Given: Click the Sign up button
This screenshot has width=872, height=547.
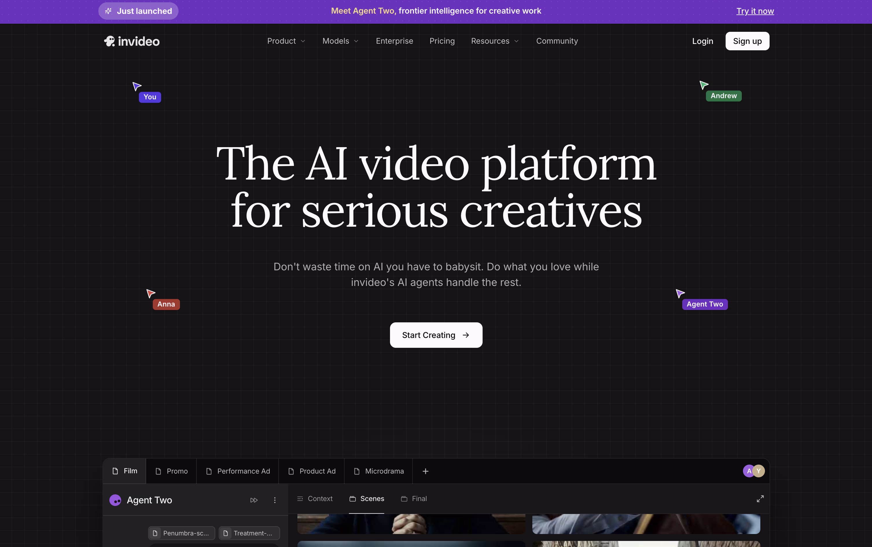Looking at the screenshot, I should click(747, 41).
